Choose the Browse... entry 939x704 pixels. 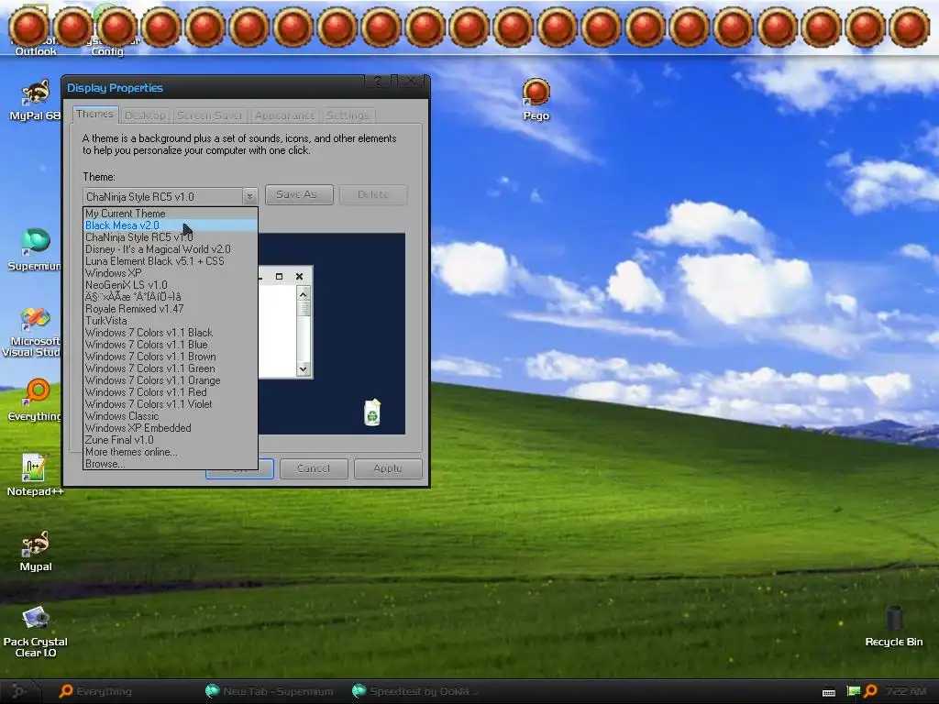click(170, 463)
